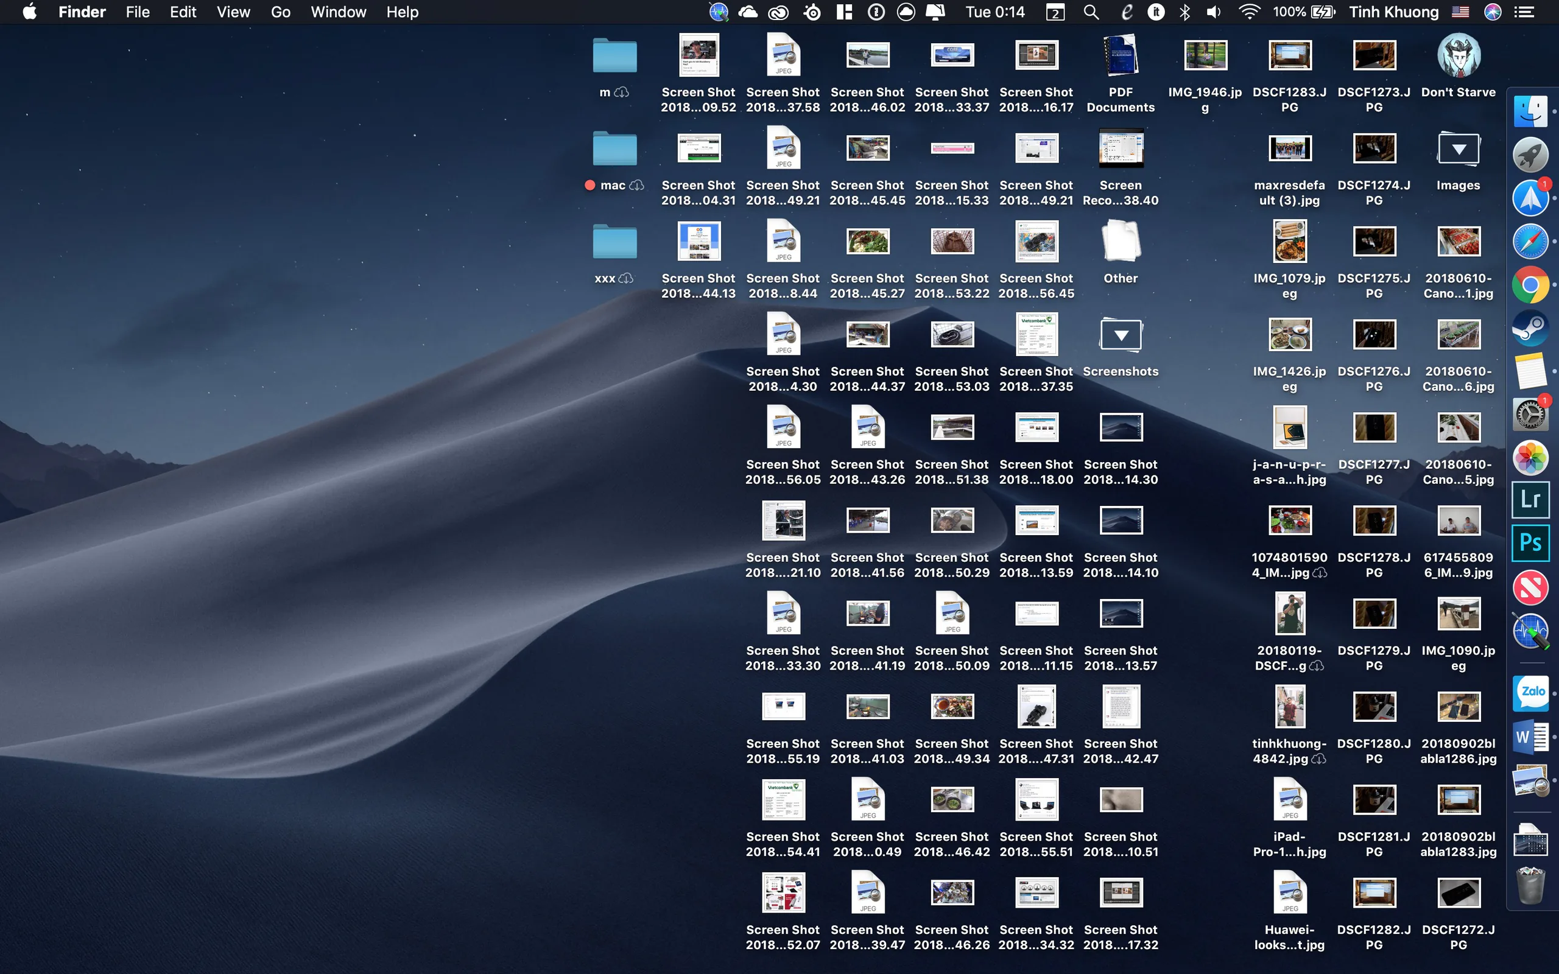Select the folder named mac

[614, 149]
